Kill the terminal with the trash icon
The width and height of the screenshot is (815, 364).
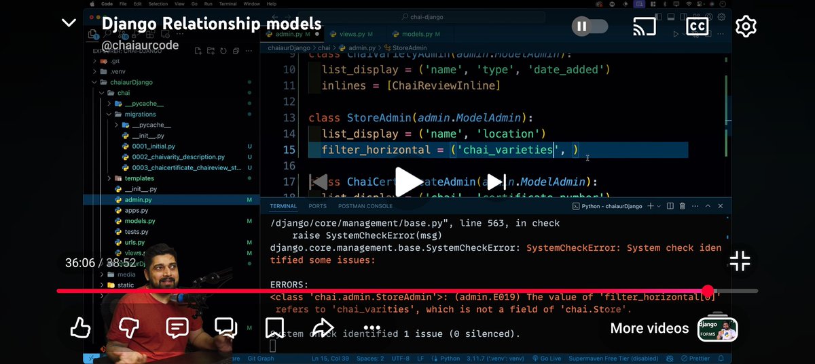(x=683, y=206)
